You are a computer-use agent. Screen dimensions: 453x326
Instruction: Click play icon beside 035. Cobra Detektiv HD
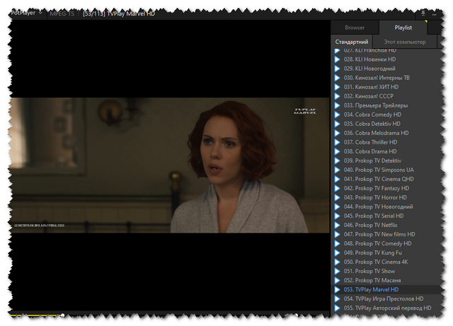click(337, 124)
